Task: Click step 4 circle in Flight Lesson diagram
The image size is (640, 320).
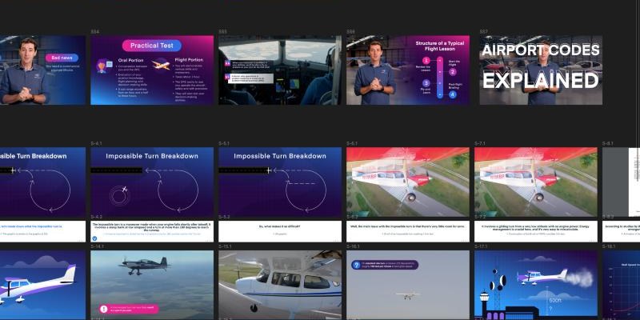Action: click(453, 94)
